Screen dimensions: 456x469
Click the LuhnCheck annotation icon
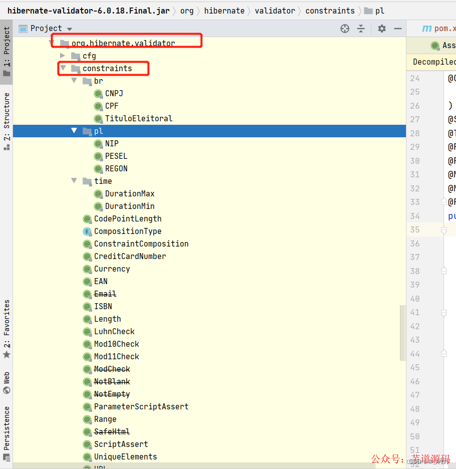click(x=87, y=332)
